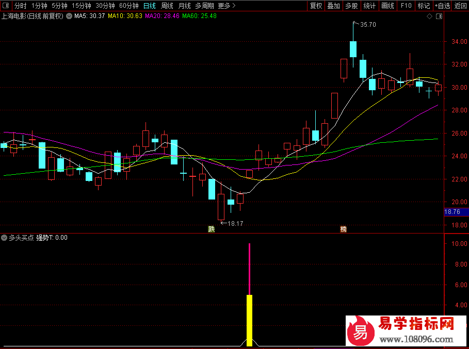Click the MA5: 30.37 label
The height and width of the screenshot is (349, 469).
[89, 16]
